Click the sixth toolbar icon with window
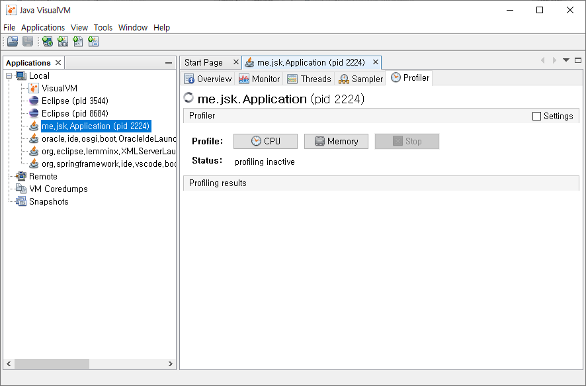 tap(93, 42)
